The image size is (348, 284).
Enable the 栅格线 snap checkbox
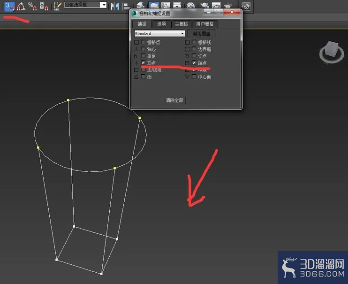(x=194, y=42)
